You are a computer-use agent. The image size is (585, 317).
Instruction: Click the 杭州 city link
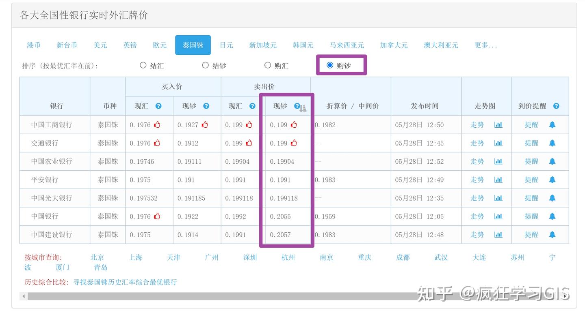point(288,257)
